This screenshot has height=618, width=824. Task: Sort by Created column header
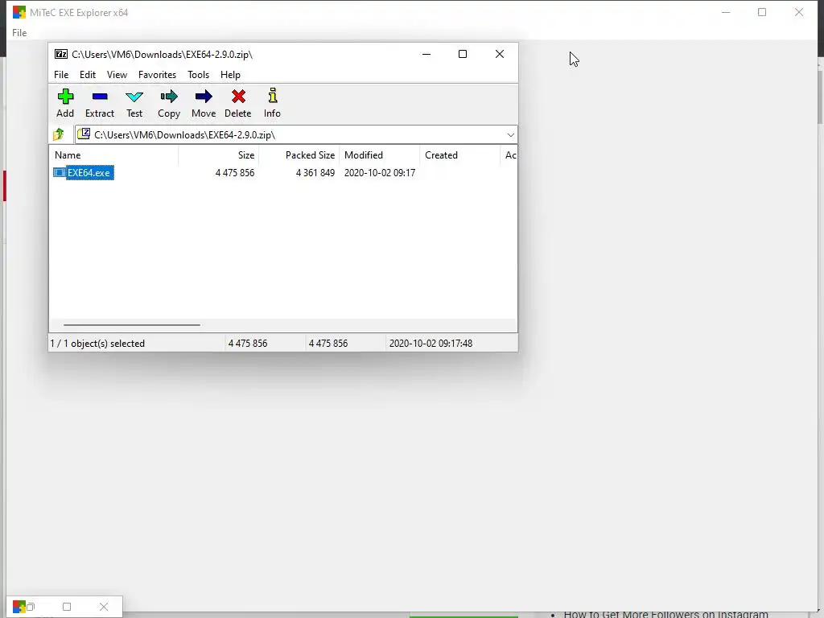[459, 155]
